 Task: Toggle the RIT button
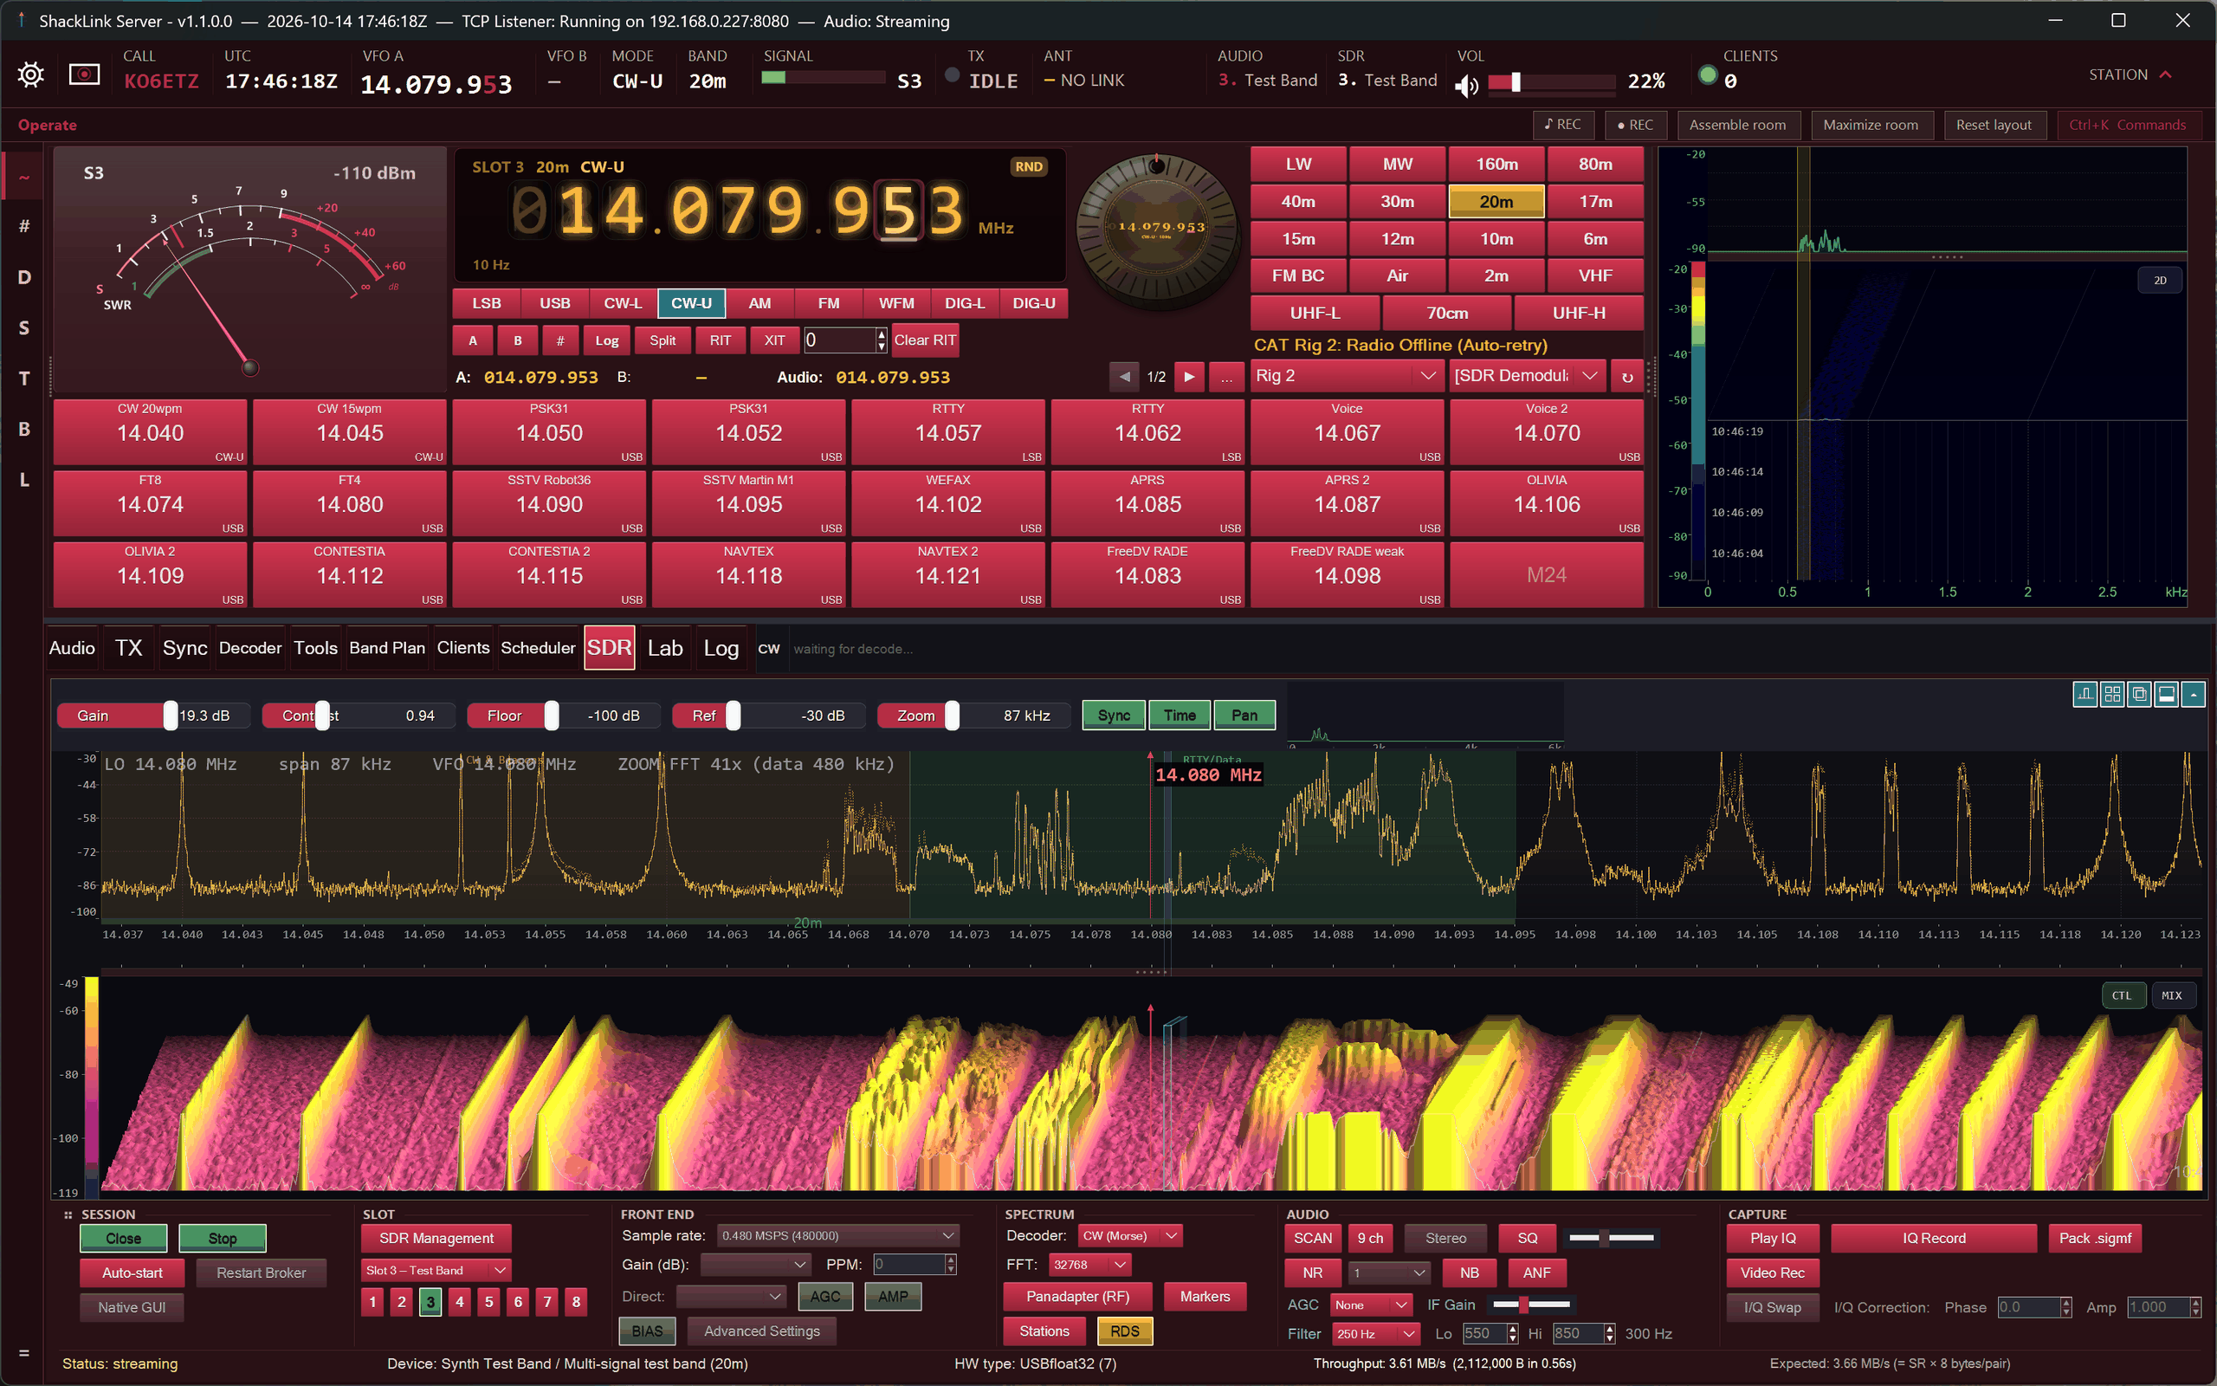720,340
